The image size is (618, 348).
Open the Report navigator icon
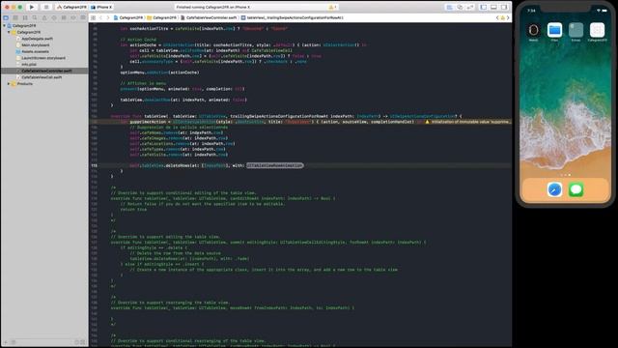[83, 17]
